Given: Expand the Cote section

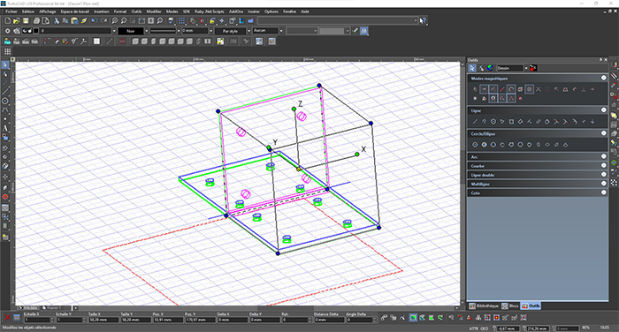Looking at the screenshot, I should pyautogui.click(x=604, y=192).
